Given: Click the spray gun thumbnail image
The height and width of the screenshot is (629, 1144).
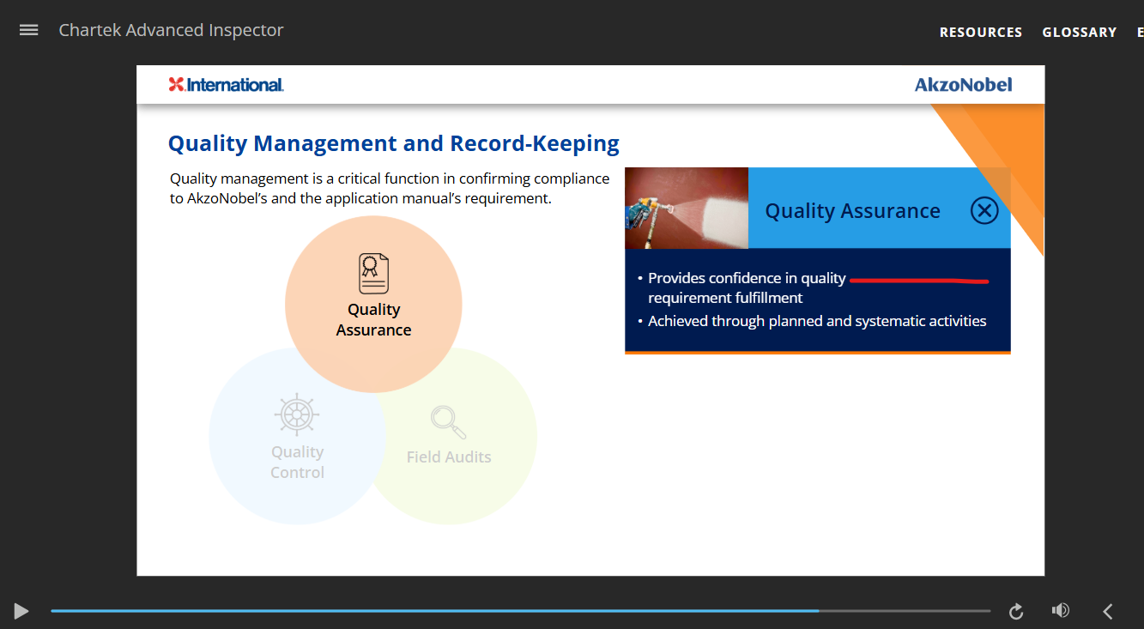Looking at the screenshot, I should pos(687,208).
